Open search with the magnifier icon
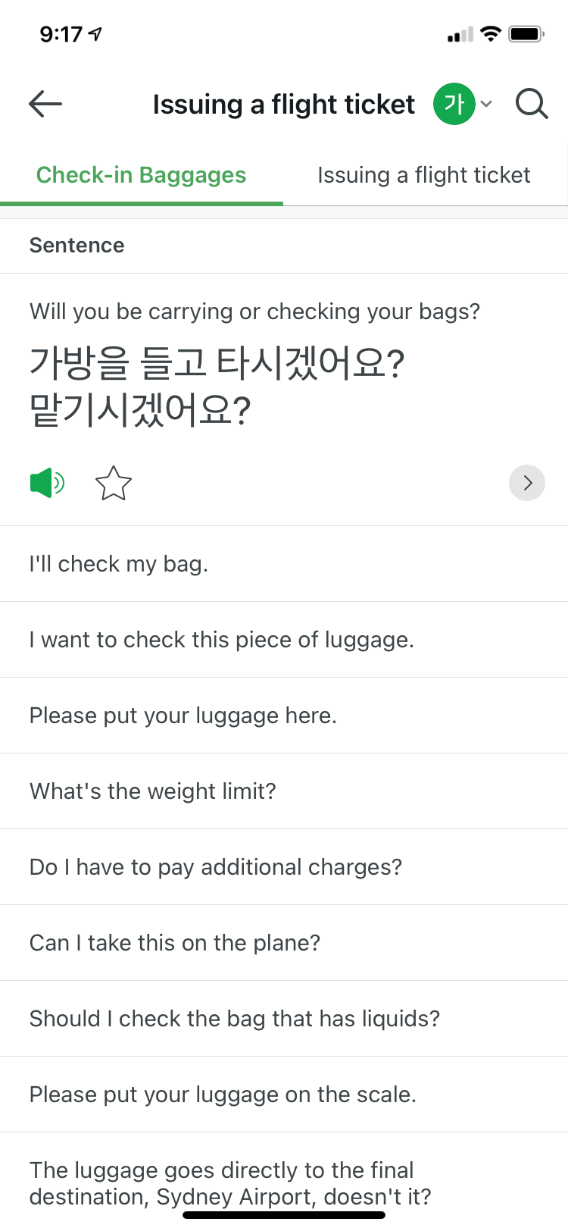Image resolution: width=568 pixels, height=1231 pixels. tap(532, 104)
